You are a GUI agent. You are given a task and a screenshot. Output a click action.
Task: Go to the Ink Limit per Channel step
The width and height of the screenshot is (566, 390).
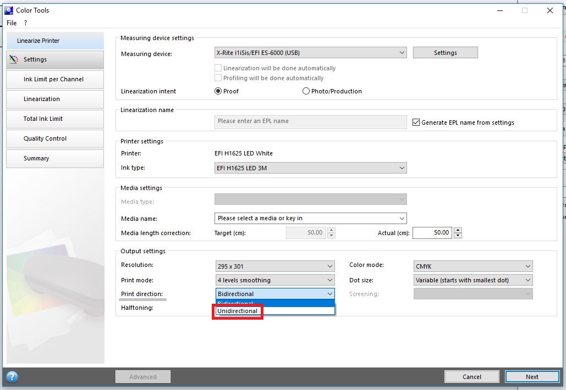pos(55,79)
